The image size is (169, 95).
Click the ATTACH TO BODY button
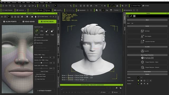pos(44,91)
